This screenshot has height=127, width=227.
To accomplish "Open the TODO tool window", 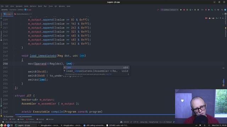I will (12, 119).
